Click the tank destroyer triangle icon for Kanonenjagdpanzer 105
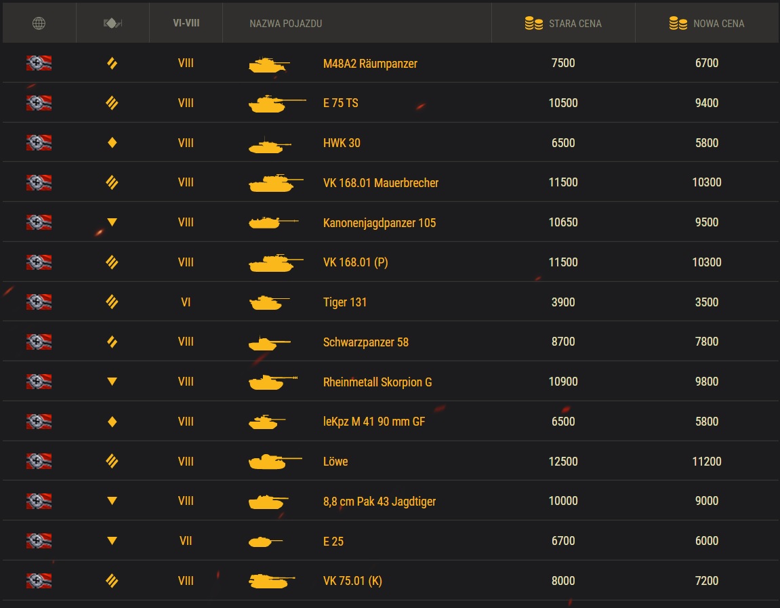 [112, 222]
